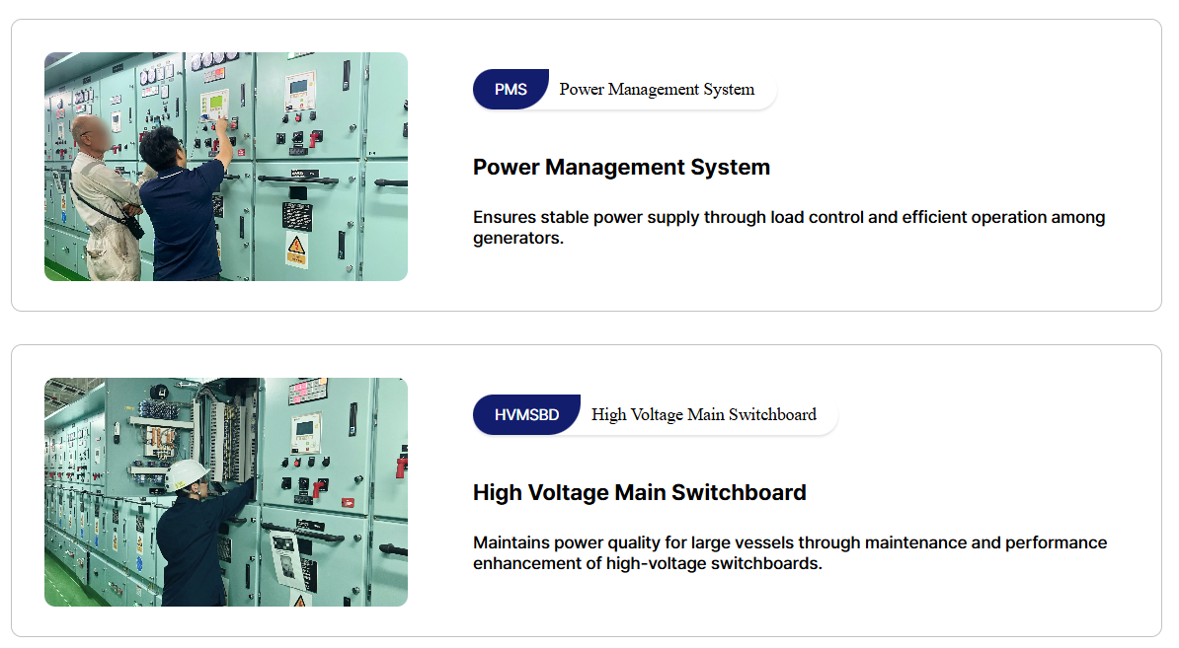Viewport: 1179px width, 648px height.
Task: Select the serif 'High Voltage Main Switchboard' pill label
Action: (703, 415)
